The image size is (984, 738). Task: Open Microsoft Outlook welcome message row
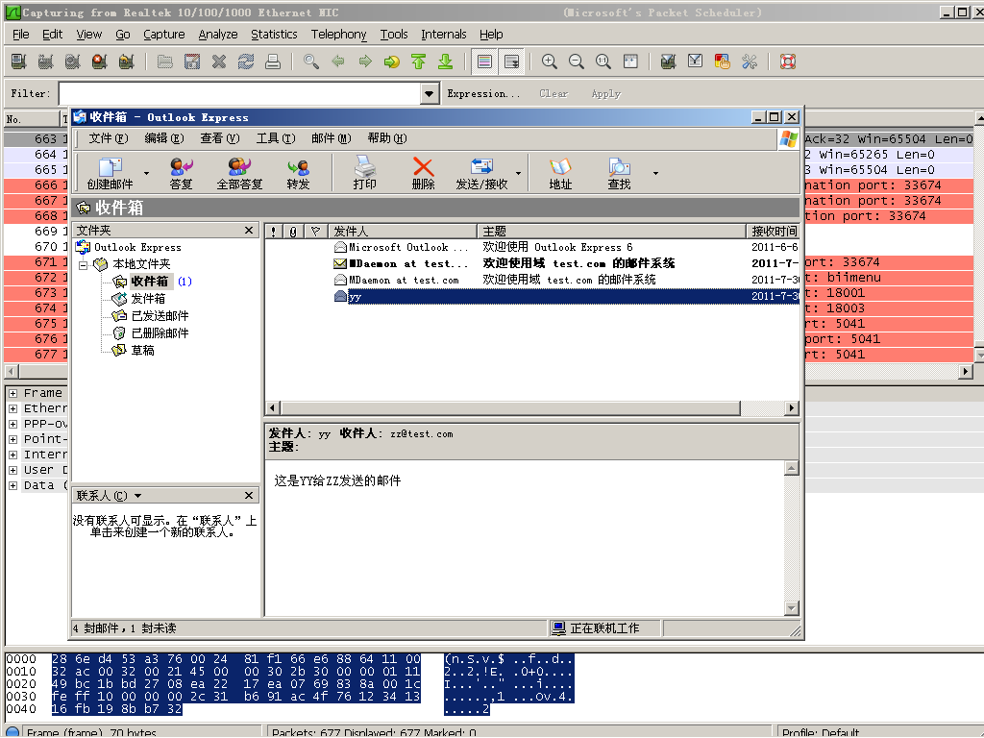pyautogui.click(x=532, y=247)
